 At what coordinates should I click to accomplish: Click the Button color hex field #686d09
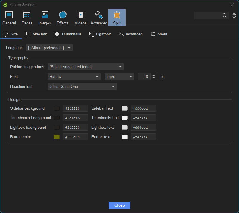(76, 137)
